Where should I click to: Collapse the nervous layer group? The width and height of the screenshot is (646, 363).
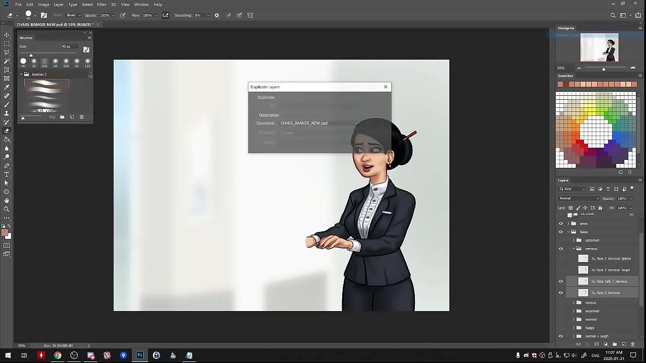click(574, 249)
